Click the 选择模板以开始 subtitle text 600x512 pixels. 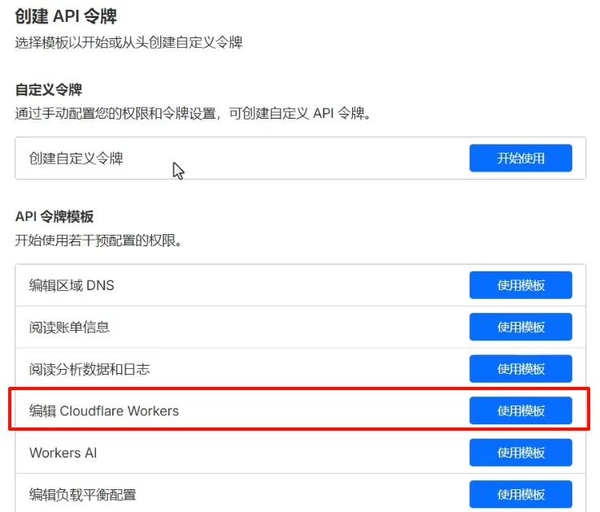click(128, 42)
